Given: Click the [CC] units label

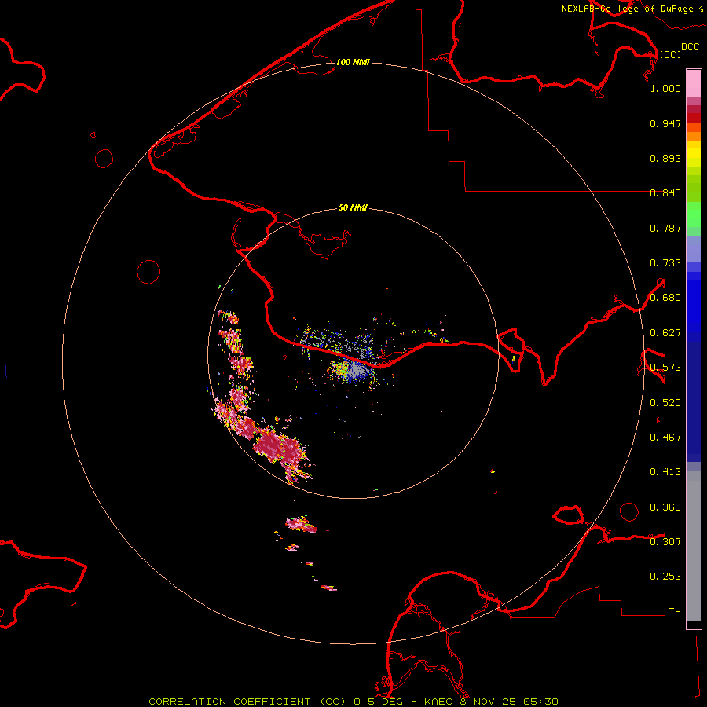Looking at the screenshot, I should pyautogui.click(x=670, y=54).
